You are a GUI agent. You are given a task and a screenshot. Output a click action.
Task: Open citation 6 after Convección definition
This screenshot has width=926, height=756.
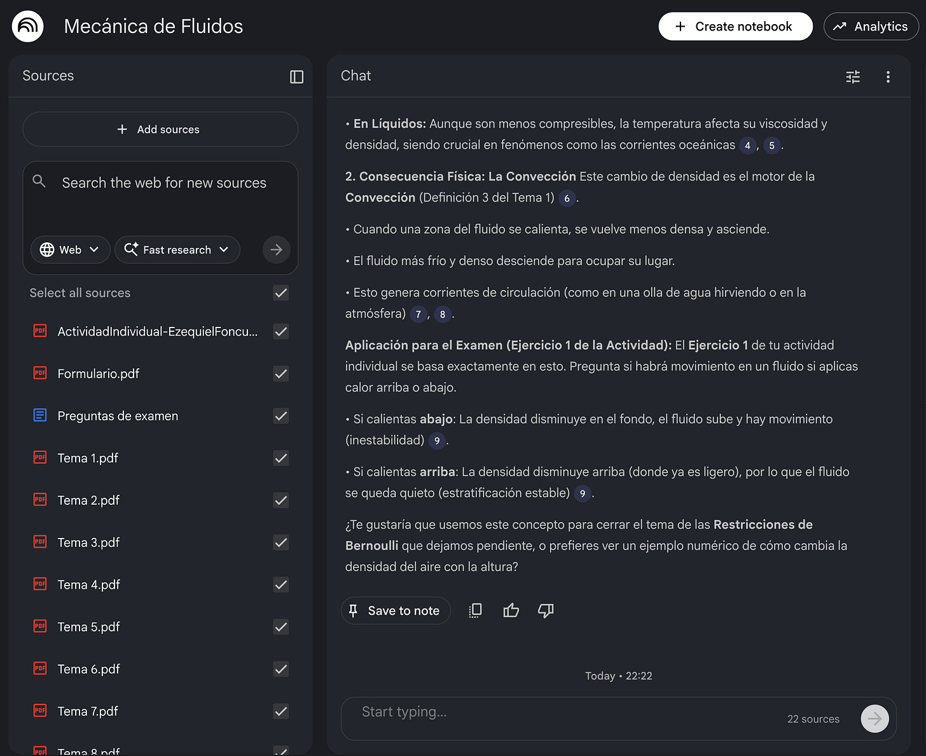pyautogui.click(x=567, y=198)
